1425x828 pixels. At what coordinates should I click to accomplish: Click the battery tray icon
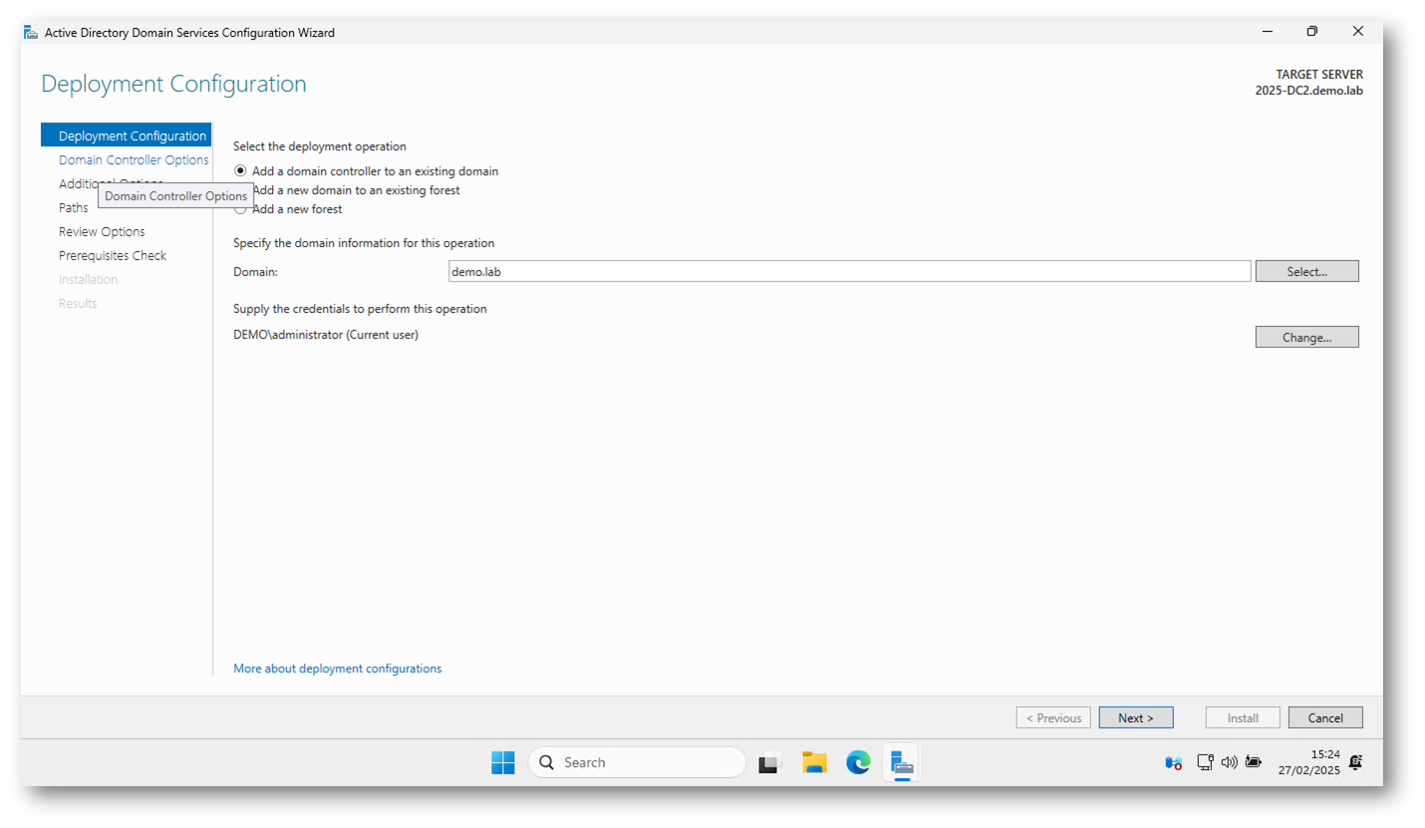click(1253, 762)
